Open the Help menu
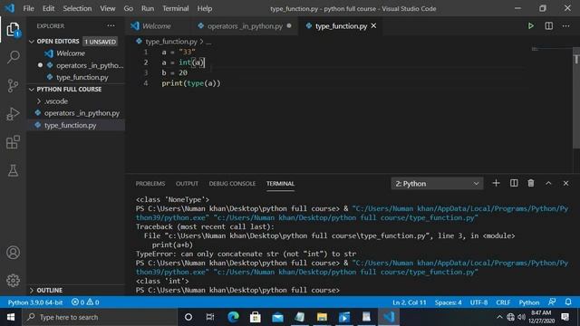 204,8
